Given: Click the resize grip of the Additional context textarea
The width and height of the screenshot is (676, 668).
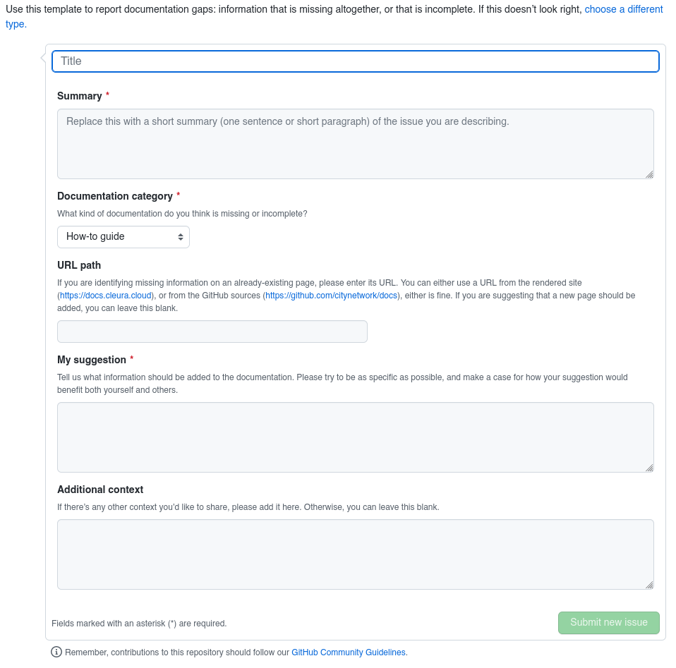Looking at the screenshot, I should pyautogui.click(x=649, y=584).
